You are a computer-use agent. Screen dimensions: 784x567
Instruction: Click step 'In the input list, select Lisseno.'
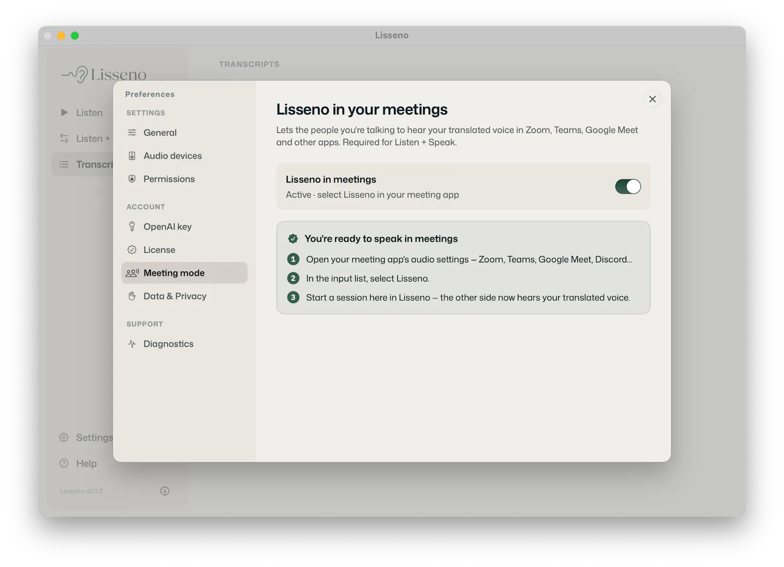point(367,279)
